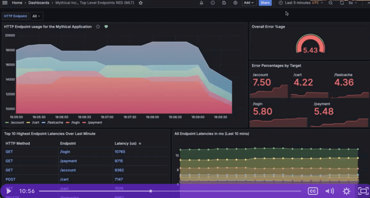Navigate to Home in the breadcrumb

(x=17, y=3)
